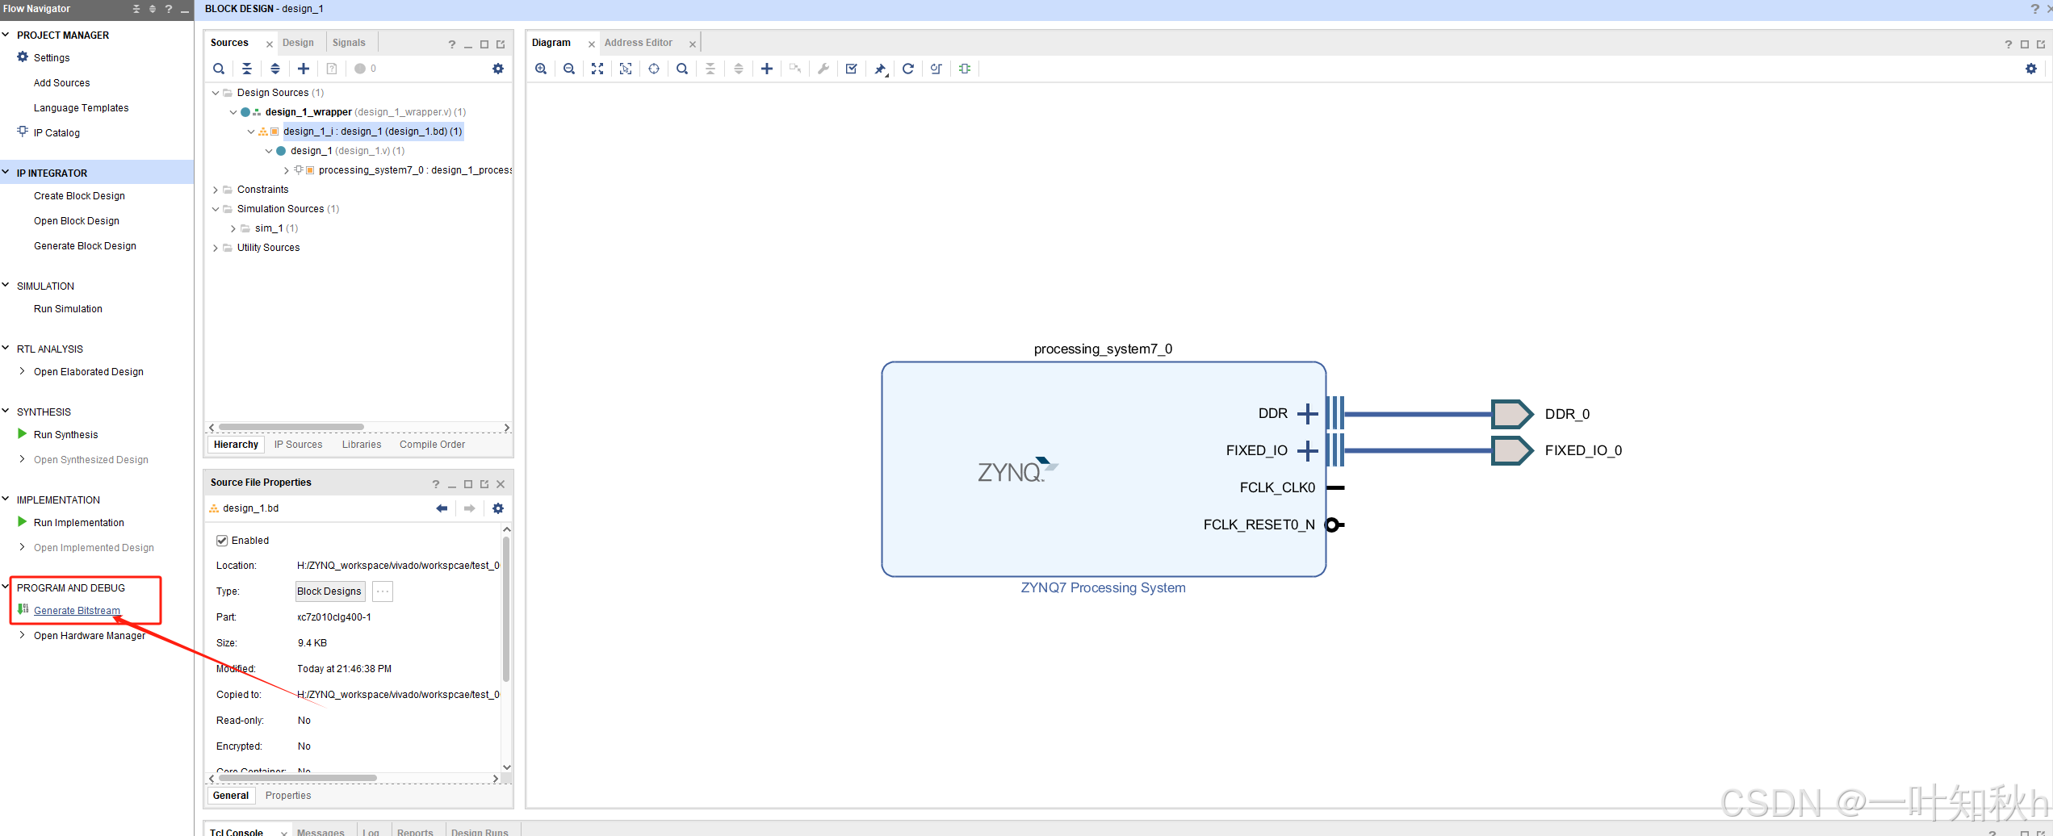Click the green IP block icon
Screen dimensions: 2053x836
(965, 69)
